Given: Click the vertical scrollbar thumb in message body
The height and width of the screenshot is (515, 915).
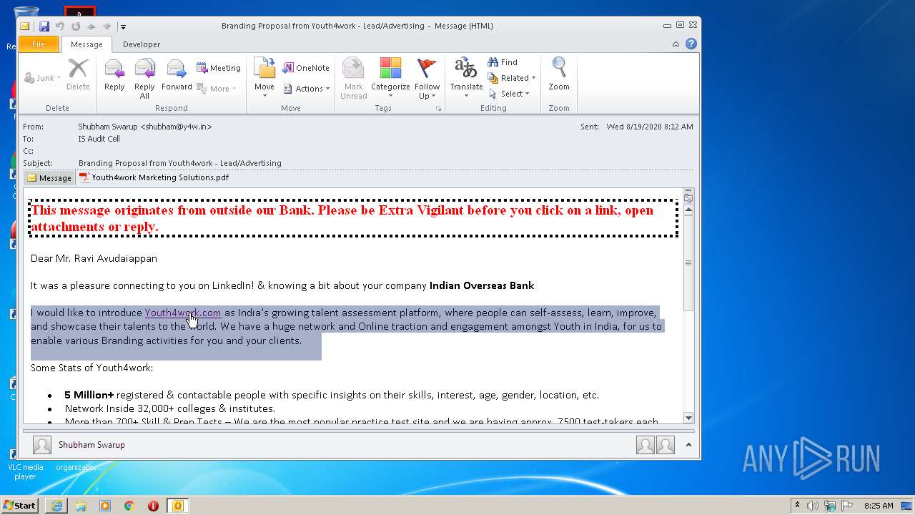Looking at the screenshot, I should pyautogui.click(x=688, y=263).
